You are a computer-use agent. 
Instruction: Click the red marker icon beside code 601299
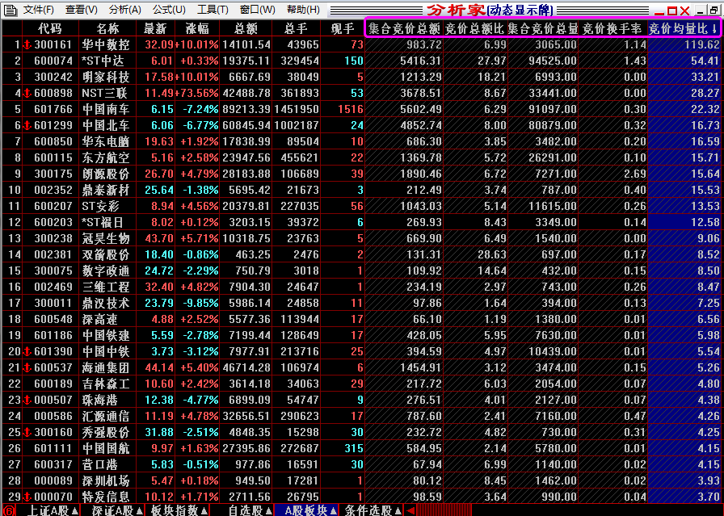27,125
